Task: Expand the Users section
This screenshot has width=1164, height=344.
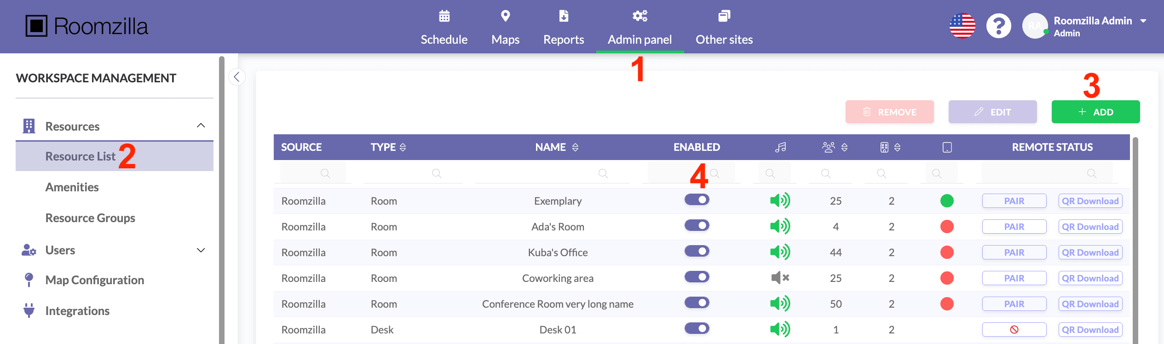Action: [x=201, y=250]
